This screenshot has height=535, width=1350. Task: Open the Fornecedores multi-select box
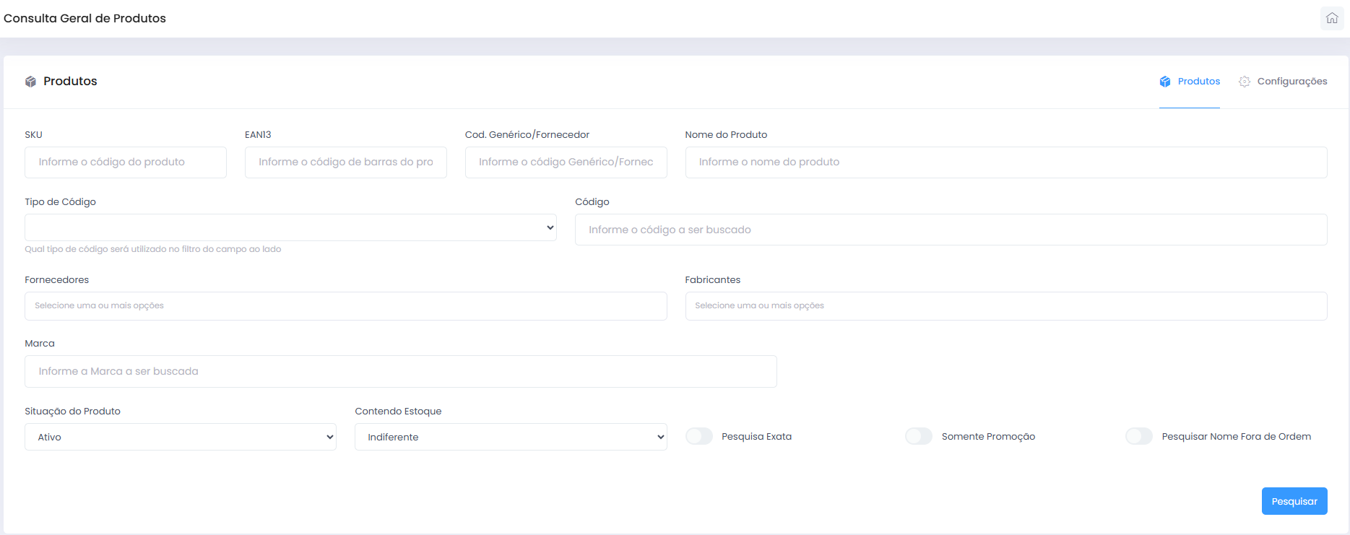point(345,306)
